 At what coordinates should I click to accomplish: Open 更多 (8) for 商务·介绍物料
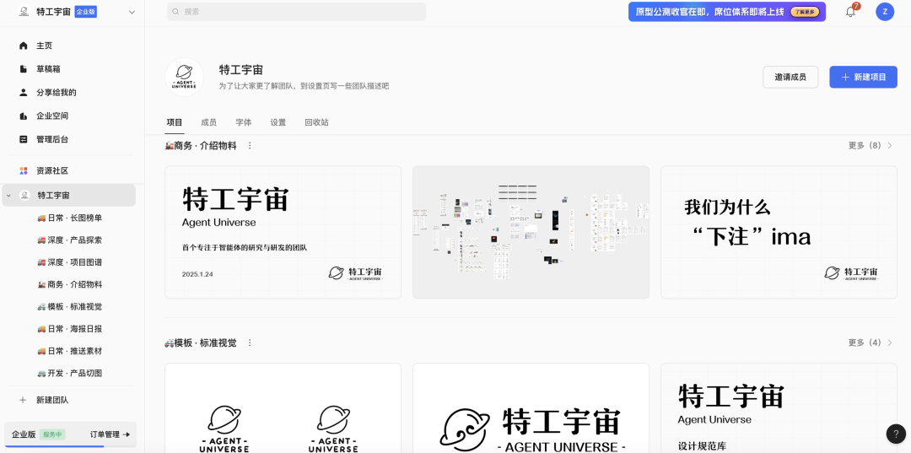pos(871,146)
